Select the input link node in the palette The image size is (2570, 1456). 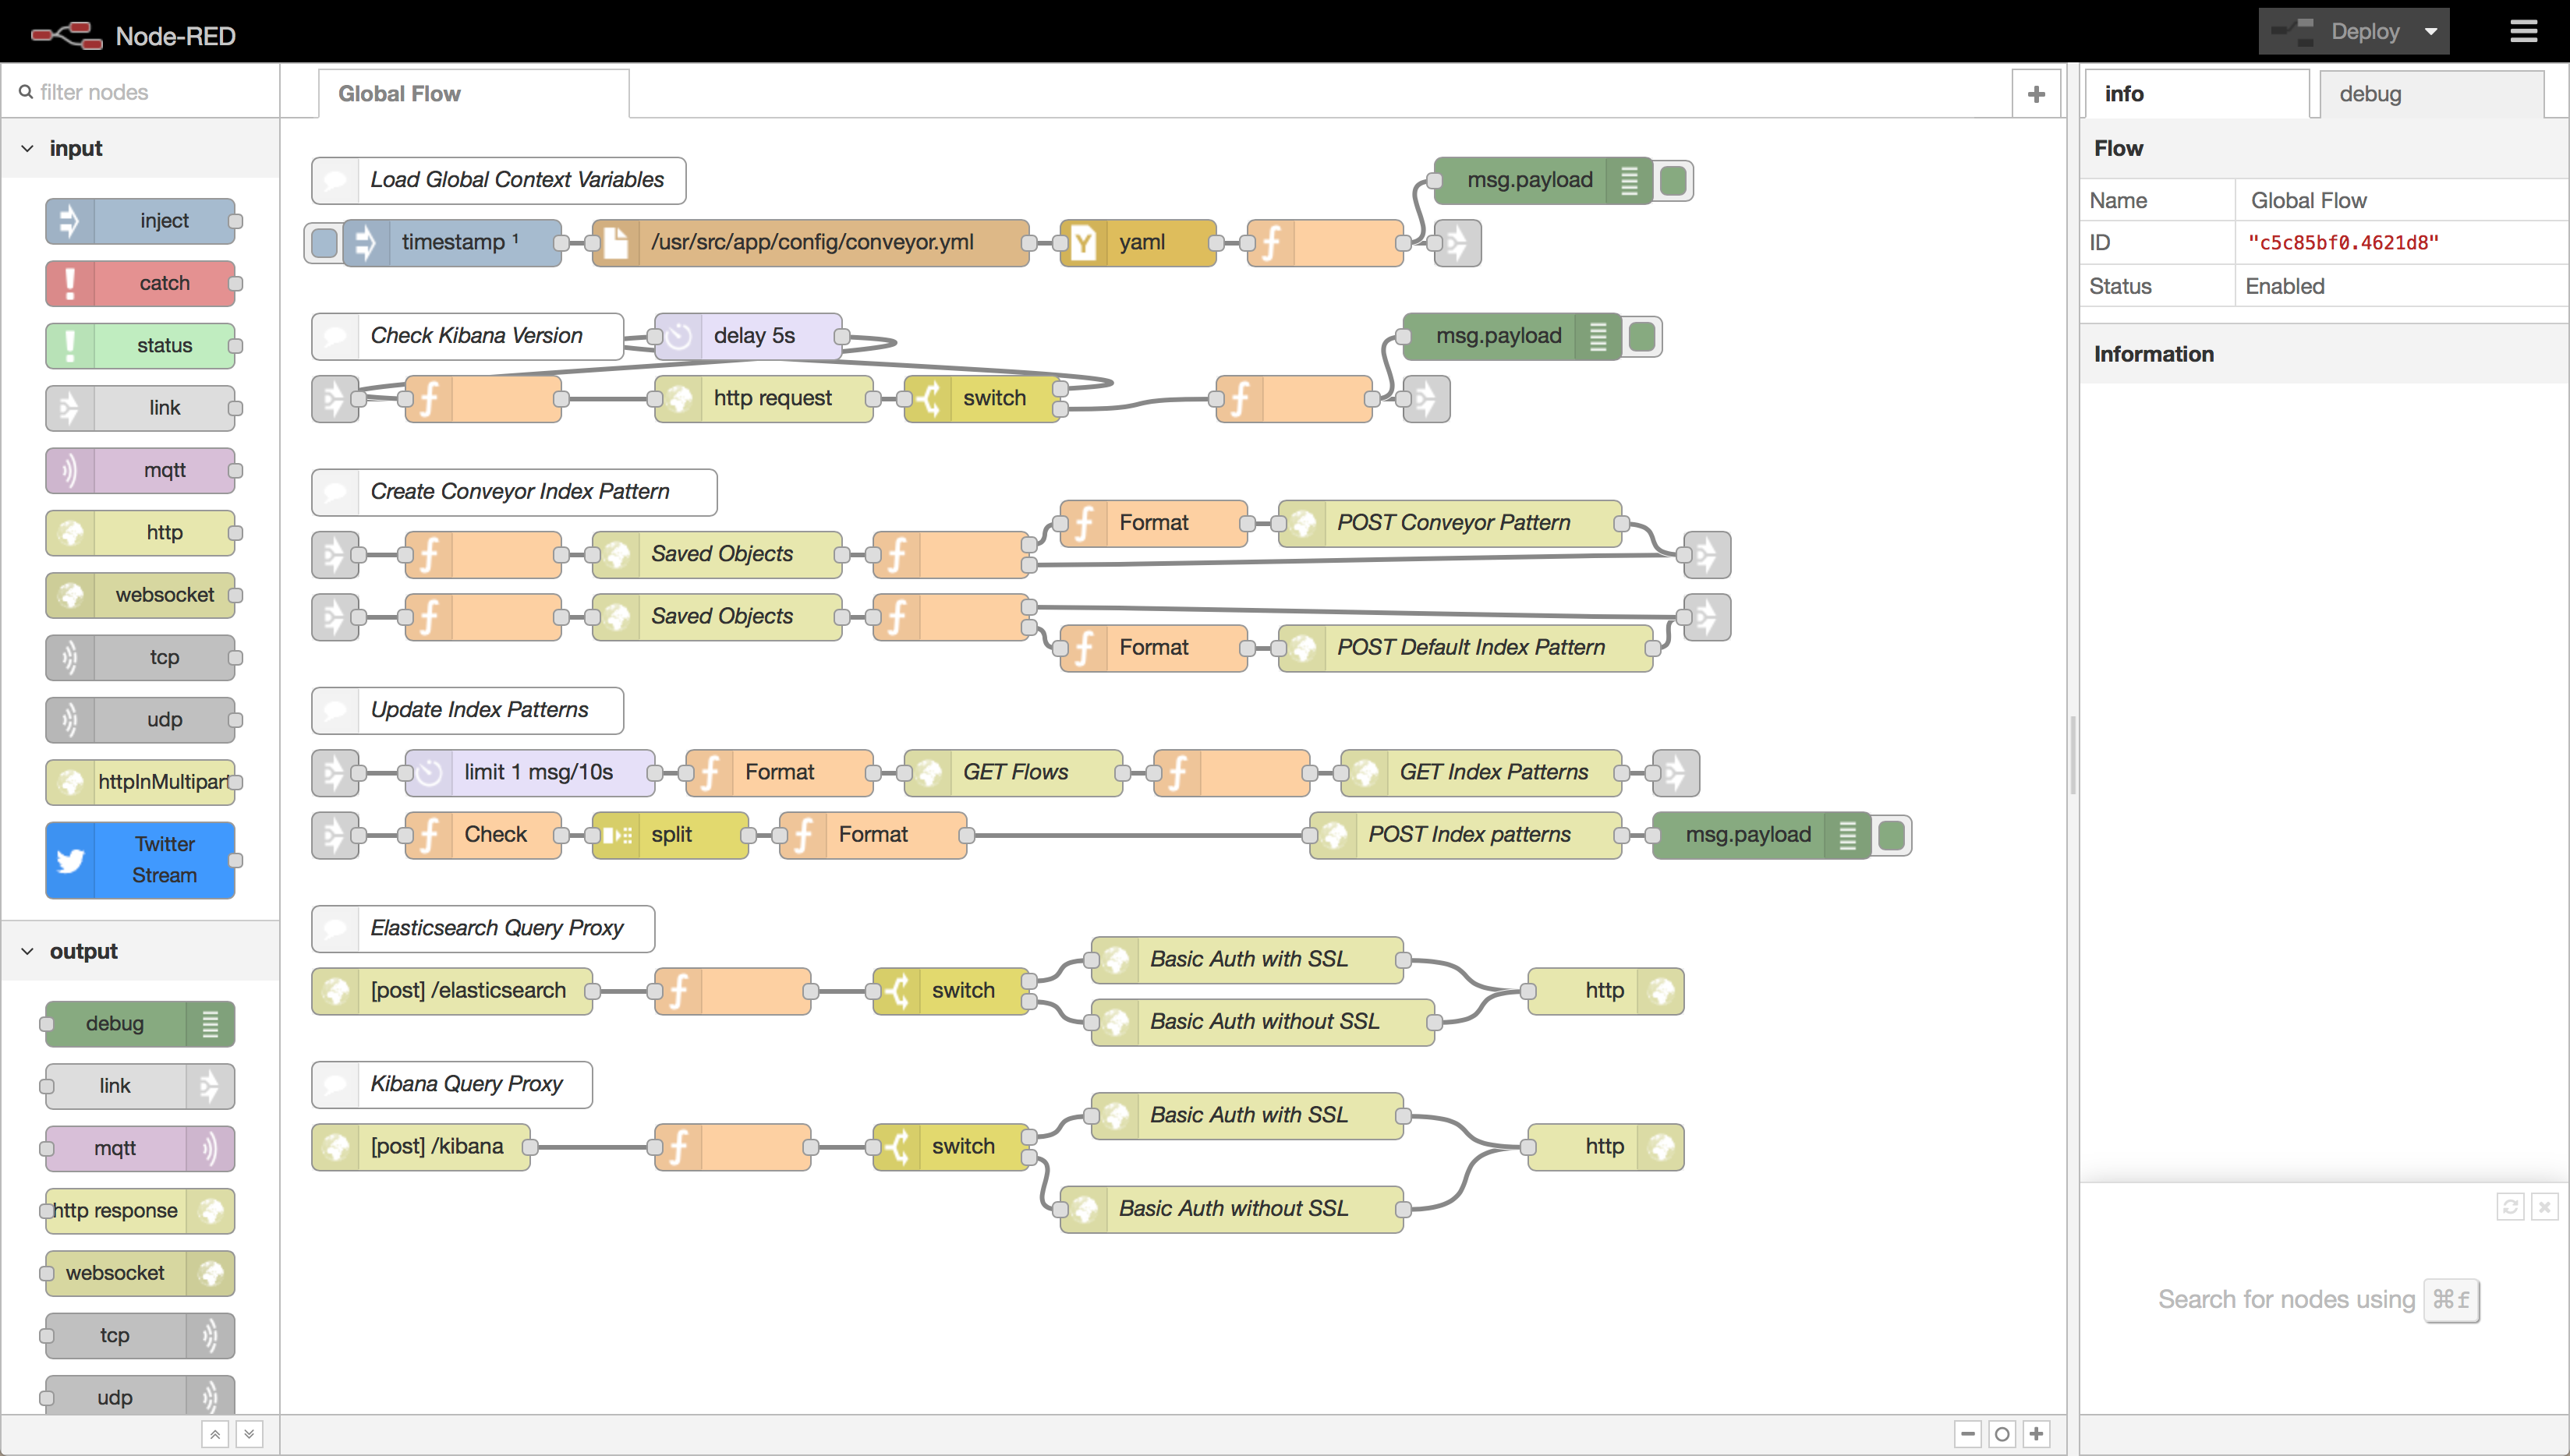click(x=140, y=408)
